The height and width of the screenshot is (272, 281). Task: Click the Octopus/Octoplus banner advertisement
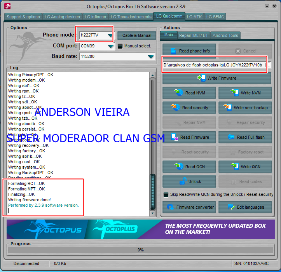(141, 229)
